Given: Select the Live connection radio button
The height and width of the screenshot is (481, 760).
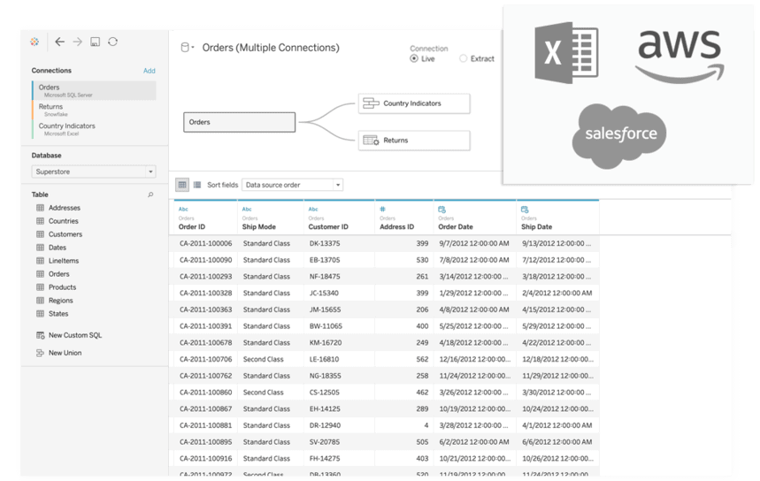Looking at the screenshot, I should (414, 59).
